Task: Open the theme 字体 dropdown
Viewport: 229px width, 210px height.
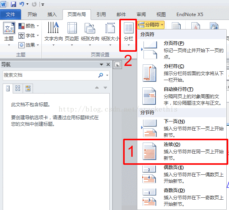Action: (29, 36)
